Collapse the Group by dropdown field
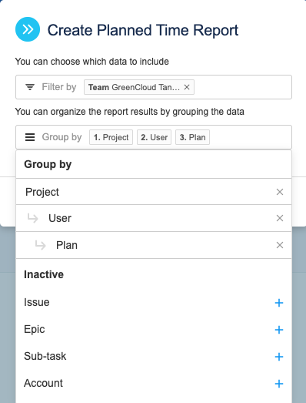This screenshot has height=403, width=306. 154,137
